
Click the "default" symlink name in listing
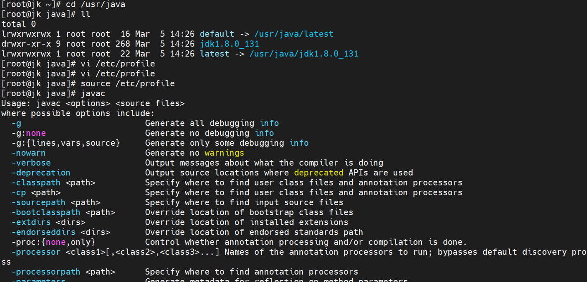(217, 34)
